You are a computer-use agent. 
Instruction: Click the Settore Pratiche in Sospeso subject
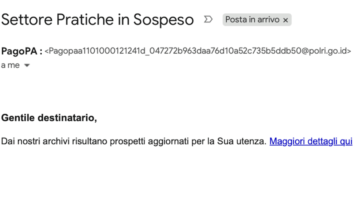pyautogui.click(x=98, y=20)
